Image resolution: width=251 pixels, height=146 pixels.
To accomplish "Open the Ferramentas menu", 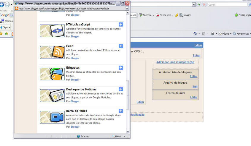I will click(x=242, y=34).
